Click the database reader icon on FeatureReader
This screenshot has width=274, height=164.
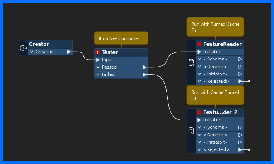[191, 63]
